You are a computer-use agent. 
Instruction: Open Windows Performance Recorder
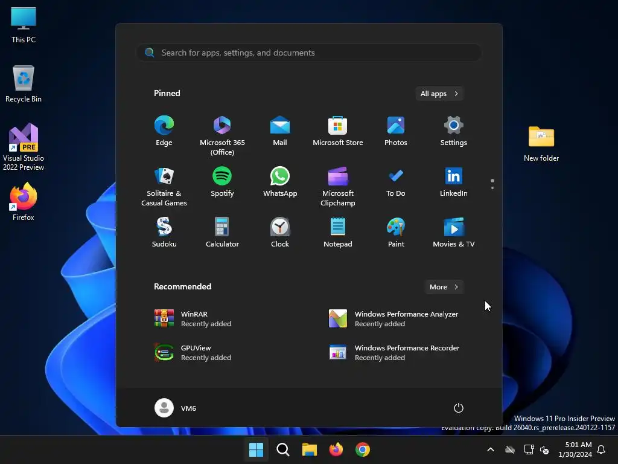pos(394,353)
